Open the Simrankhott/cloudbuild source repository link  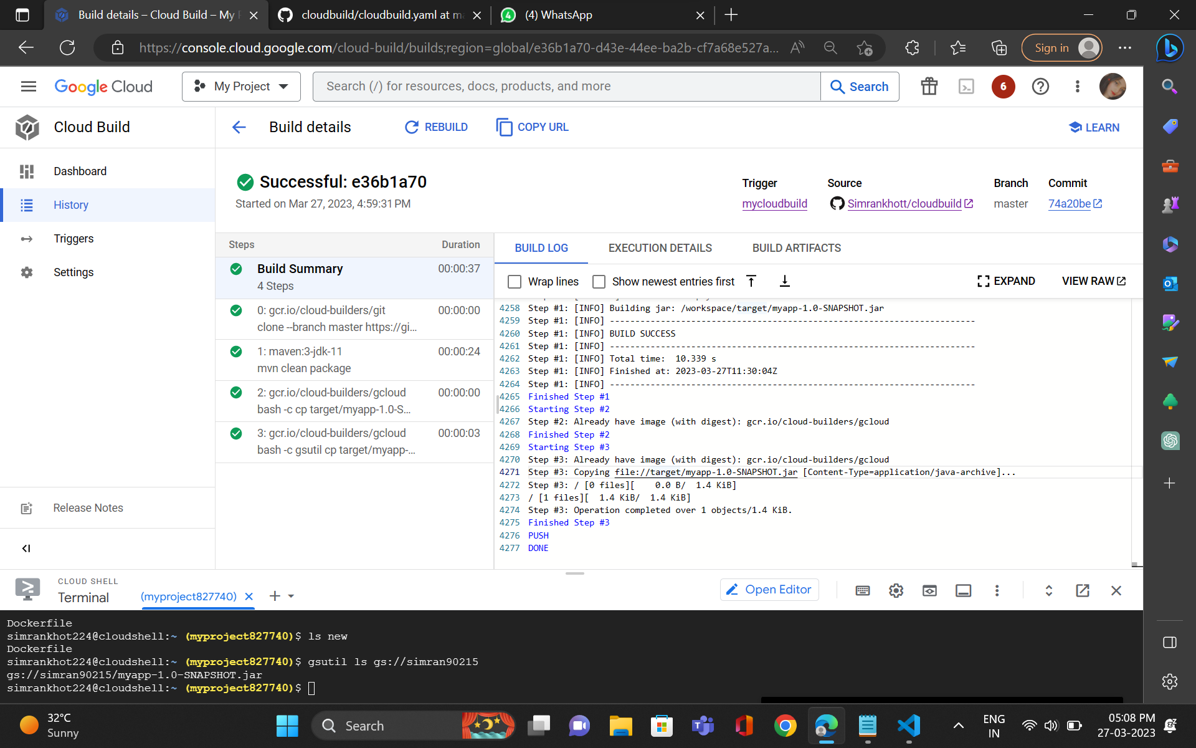pos(904,203)
